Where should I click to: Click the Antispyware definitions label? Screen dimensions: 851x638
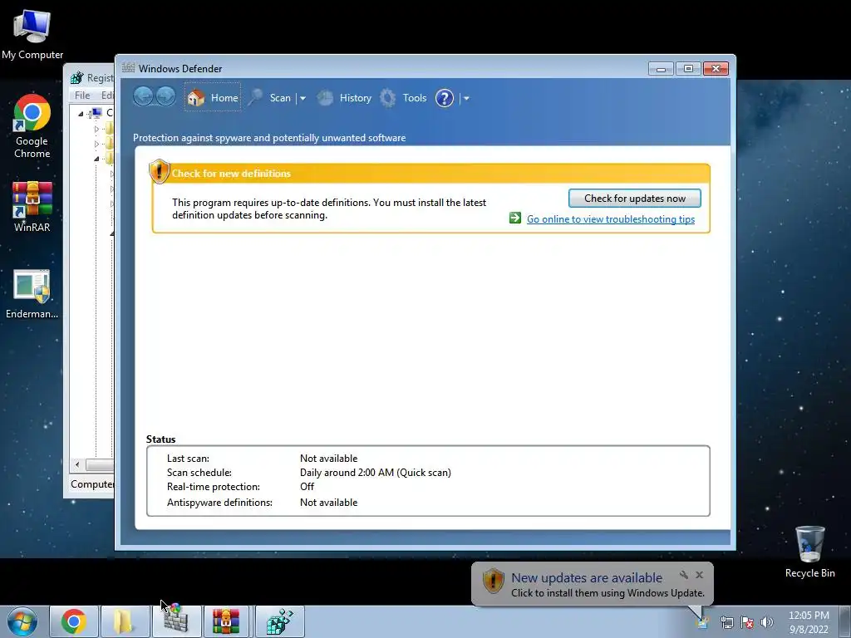(x=219, y=503)
